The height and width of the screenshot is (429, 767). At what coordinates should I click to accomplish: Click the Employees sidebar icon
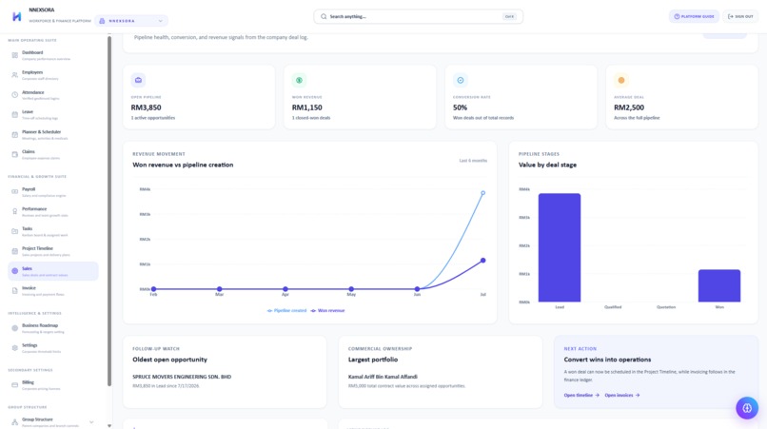(14, 75)
